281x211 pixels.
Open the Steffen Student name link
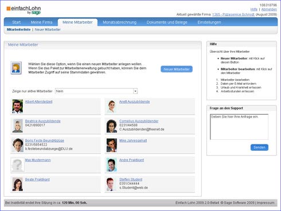pos(131,179)
